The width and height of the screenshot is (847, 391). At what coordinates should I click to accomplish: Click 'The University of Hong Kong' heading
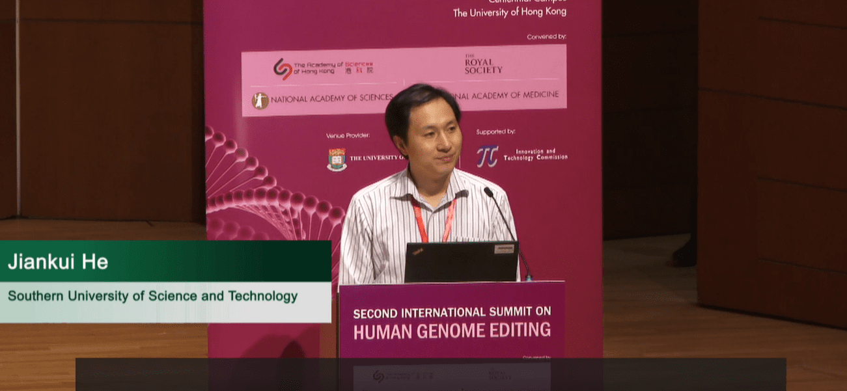pos(509,12)
